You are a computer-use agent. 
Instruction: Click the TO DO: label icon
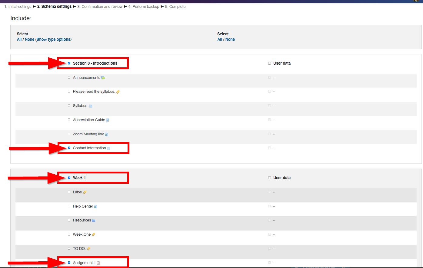89,249
